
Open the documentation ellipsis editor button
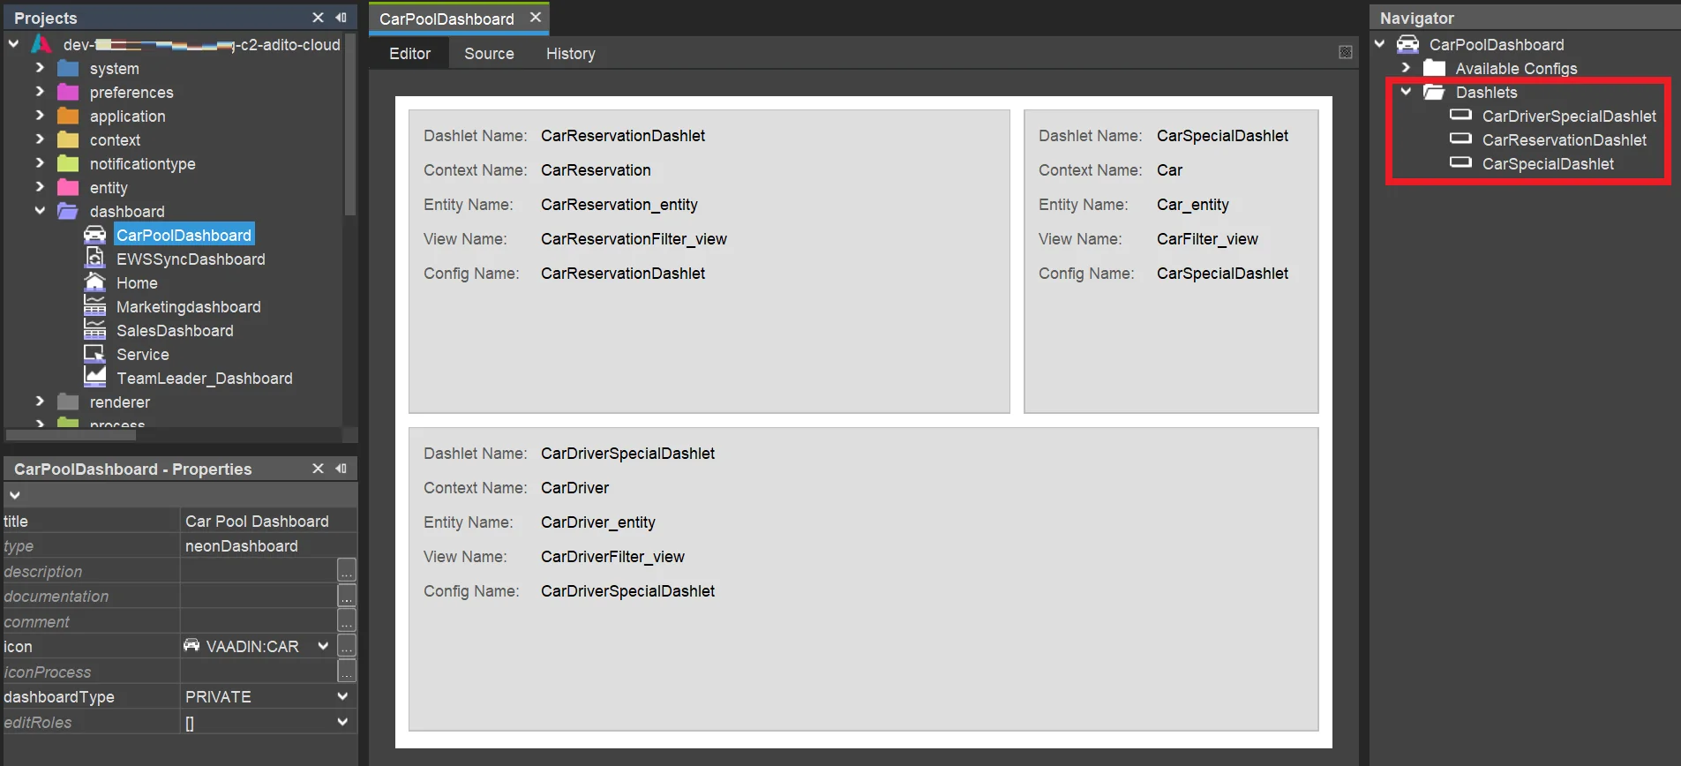coord(347,596)
